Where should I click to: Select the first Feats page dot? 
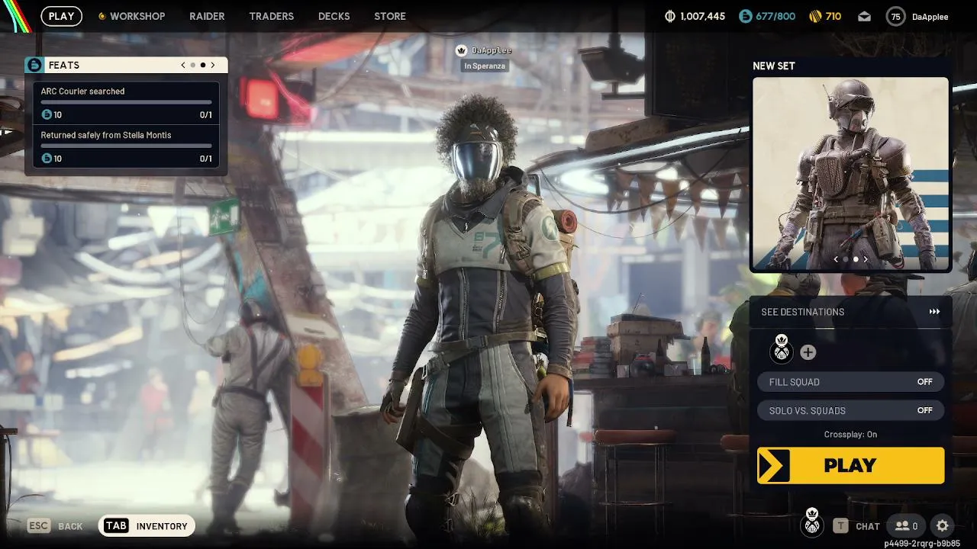[x=193, y=66]
